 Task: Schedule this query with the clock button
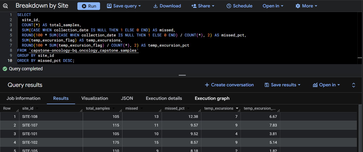coord(239,6)
